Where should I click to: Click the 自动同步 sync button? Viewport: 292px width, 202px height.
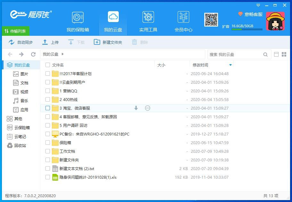[20, 43]
